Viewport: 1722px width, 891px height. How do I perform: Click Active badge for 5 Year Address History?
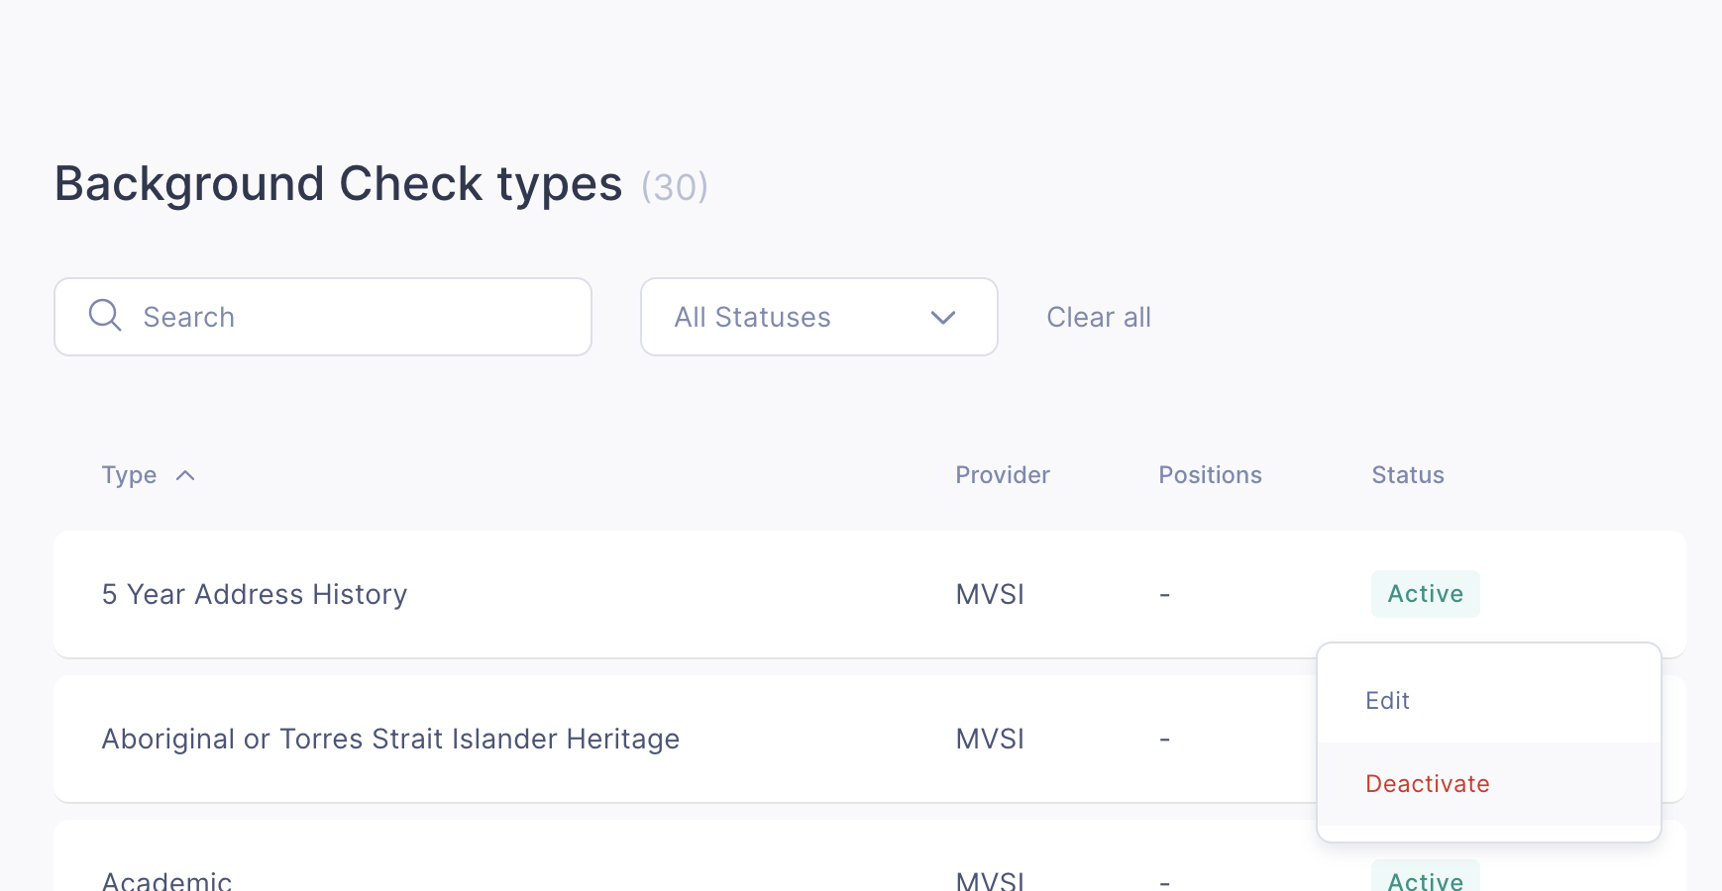(x=1426, y=594)
